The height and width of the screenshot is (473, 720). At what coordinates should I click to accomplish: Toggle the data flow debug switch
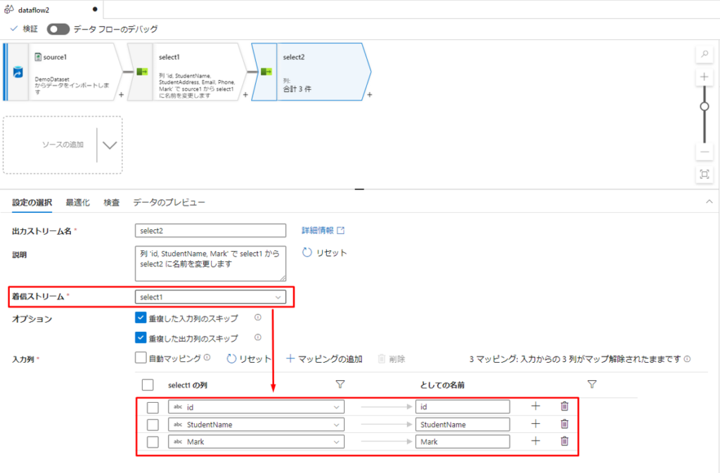(x=58, y=30)
